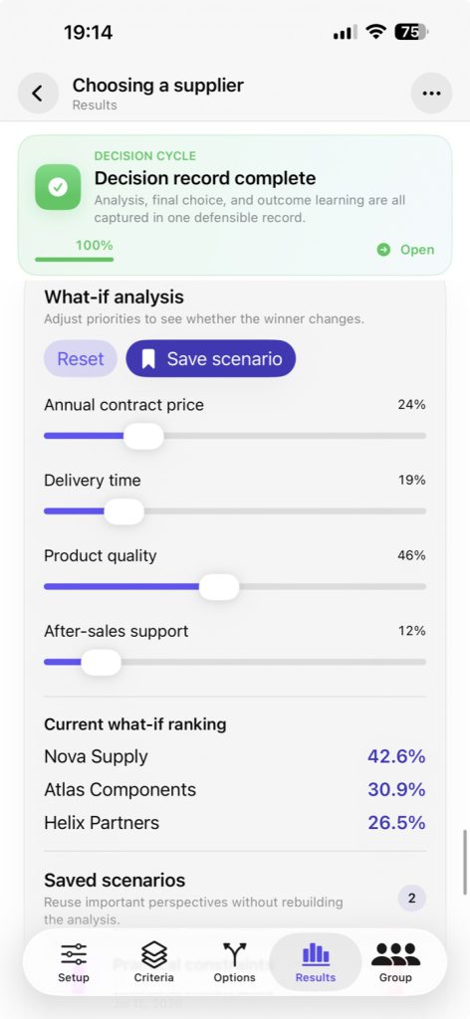Tap the back arrow button
This screenshot has width=470, height=1019.
[38, 94]
